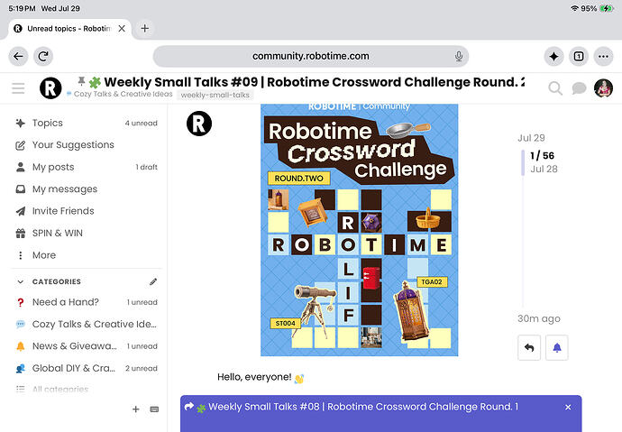Click the pinned pushpin icon by title
Image resolution: width=622 pixels, height=432 pixels.
pyautogui.click(x=81, y=81)
